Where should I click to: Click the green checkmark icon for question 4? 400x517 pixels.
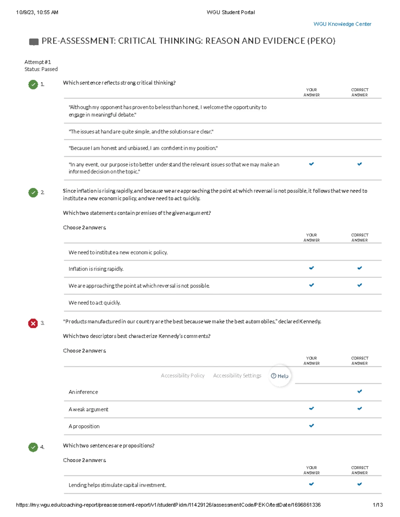[33, 447]
